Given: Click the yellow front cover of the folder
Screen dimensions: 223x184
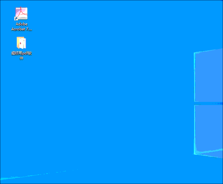Looking at the screenshot, I should pos(18,42).
